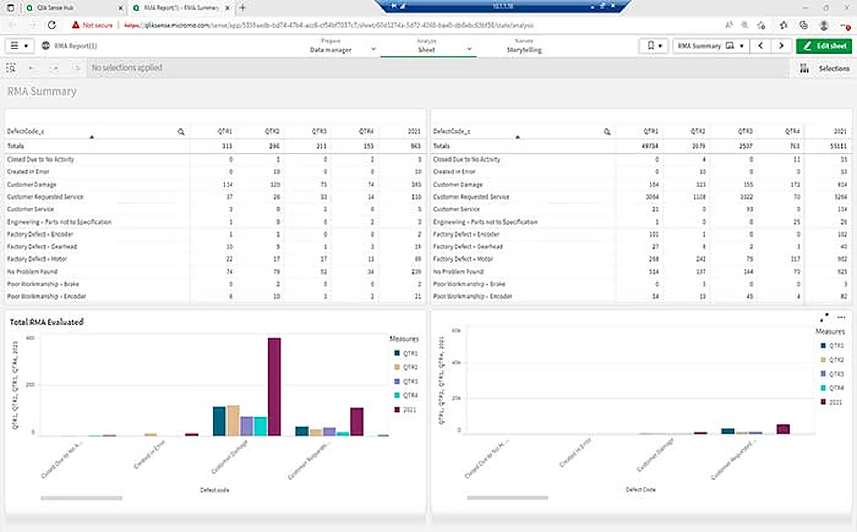Open the bookmarks dropdown
The image size is (857, 532).
click(x=654, y=46)
